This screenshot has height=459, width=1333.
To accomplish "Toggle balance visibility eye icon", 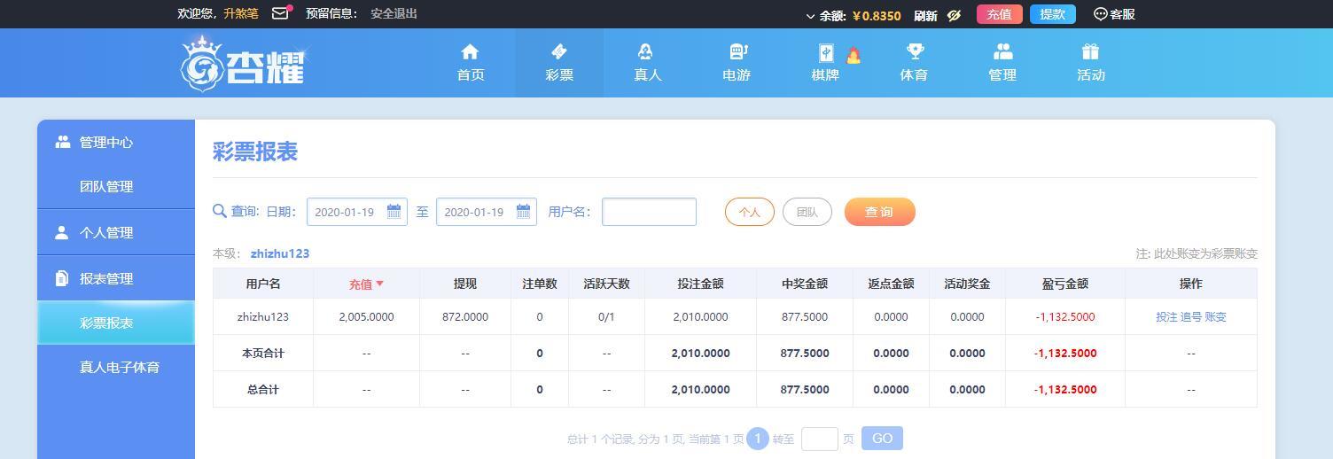I will [x=955, y=15].
